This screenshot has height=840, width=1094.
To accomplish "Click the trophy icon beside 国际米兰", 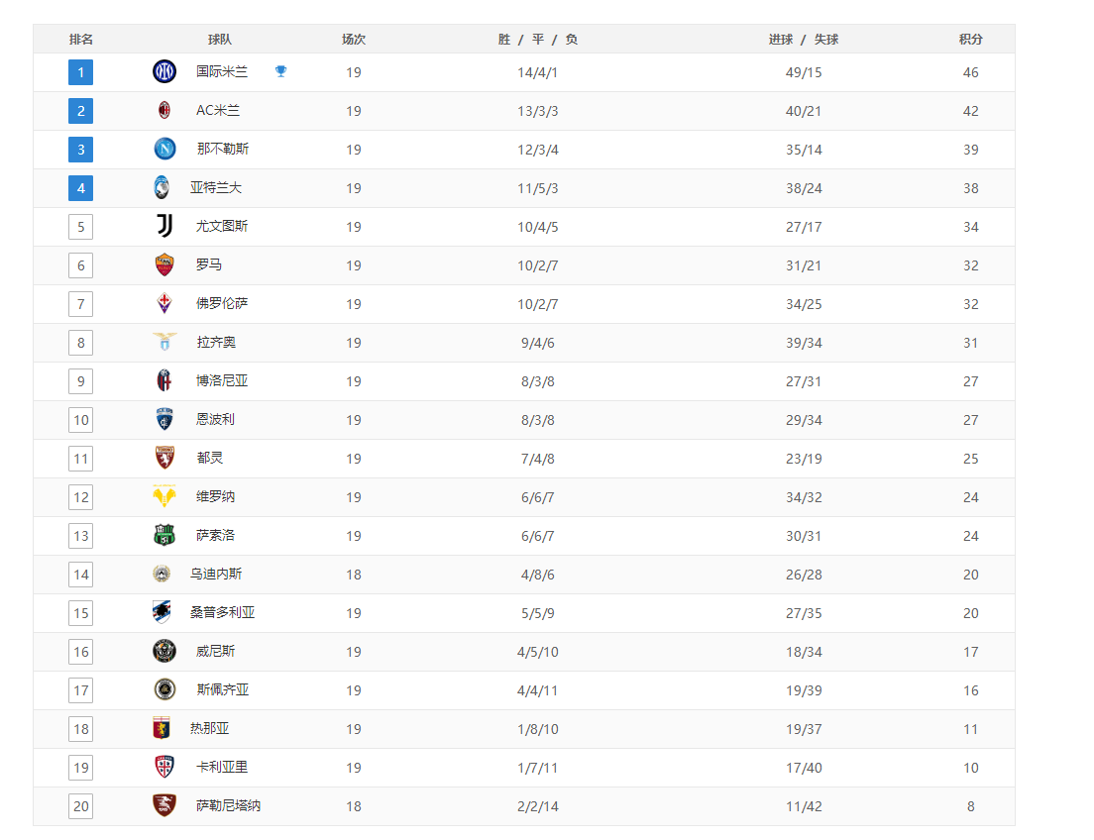I will pyautogui.click(x=281, y=71).
